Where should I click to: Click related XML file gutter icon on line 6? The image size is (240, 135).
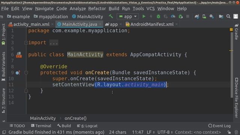tap(19, 55)
